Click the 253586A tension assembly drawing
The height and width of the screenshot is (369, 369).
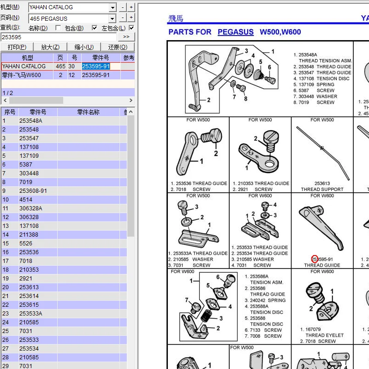tap(208, 307)
